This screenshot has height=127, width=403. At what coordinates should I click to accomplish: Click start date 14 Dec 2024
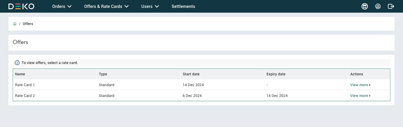193,85
